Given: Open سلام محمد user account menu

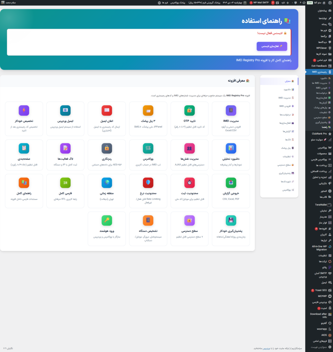Looking at the screenshot, I should [9, 3].
